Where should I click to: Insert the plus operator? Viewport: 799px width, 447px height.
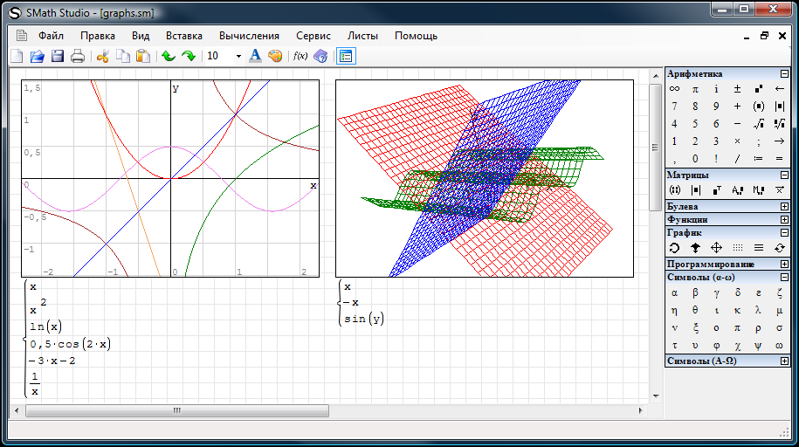pyautogui.click(x=737, y=106)
